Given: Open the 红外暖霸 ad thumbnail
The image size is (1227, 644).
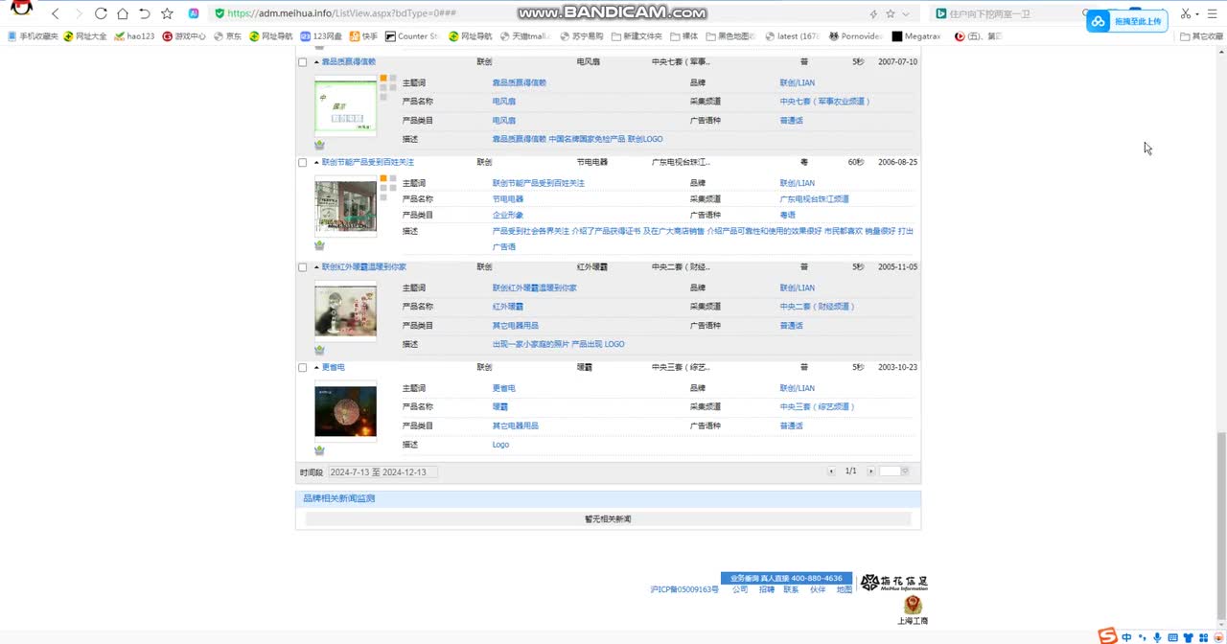Looking at the screenshot, I should 345,311.
